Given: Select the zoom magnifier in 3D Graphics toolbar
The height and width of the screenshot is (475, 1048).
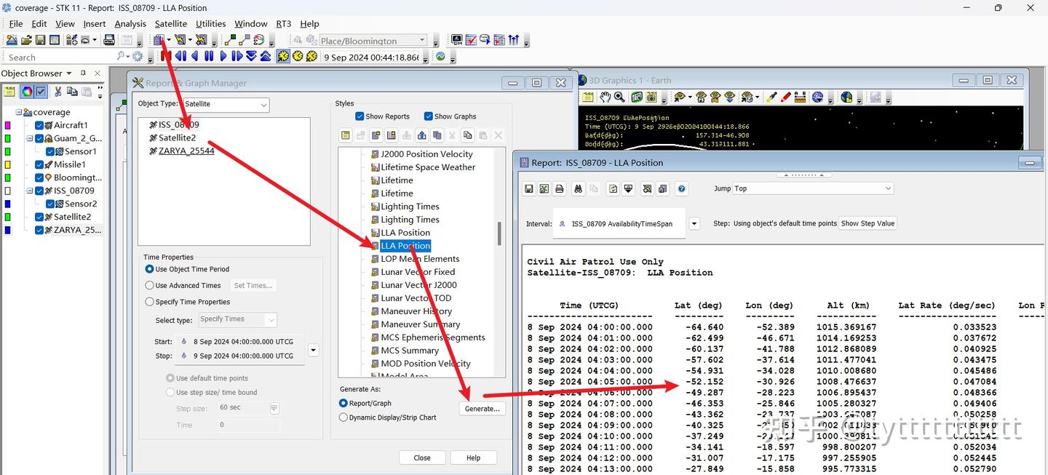Looking at the screenshot, I should point(619,97).
